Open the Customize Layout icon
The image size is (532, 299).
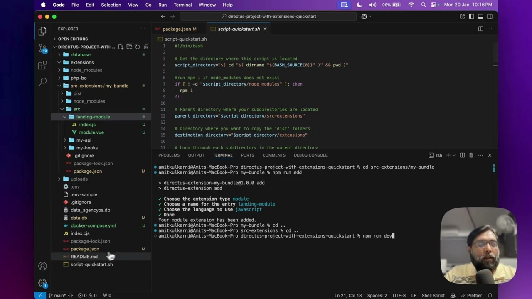(462, 16)
